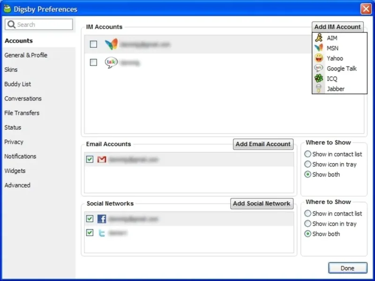Uncheck the Facebook account checkbox
The image size is (375, 281).
coord(90,219)
